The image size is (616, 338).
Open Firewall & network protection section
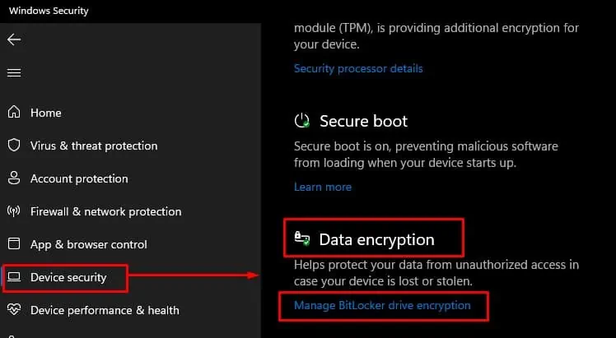point(105,211)
